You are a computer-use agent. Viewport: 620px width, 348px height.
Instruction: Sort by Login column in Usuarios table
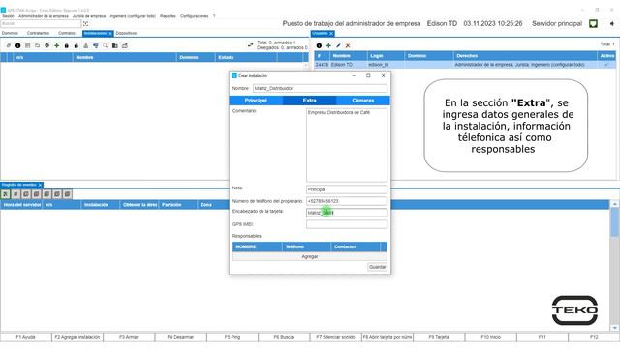click(386, 56)
